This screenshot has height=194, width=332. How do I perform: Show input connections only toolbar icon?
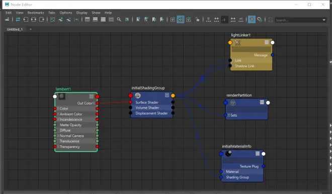pyautogui.click(x=26, y=20)
